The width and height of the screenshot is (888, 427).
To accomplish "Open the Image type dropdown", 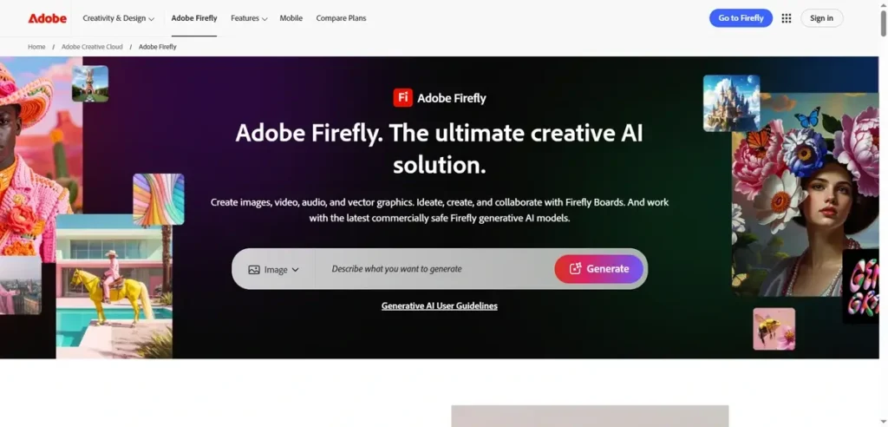I will coord(273,270).
